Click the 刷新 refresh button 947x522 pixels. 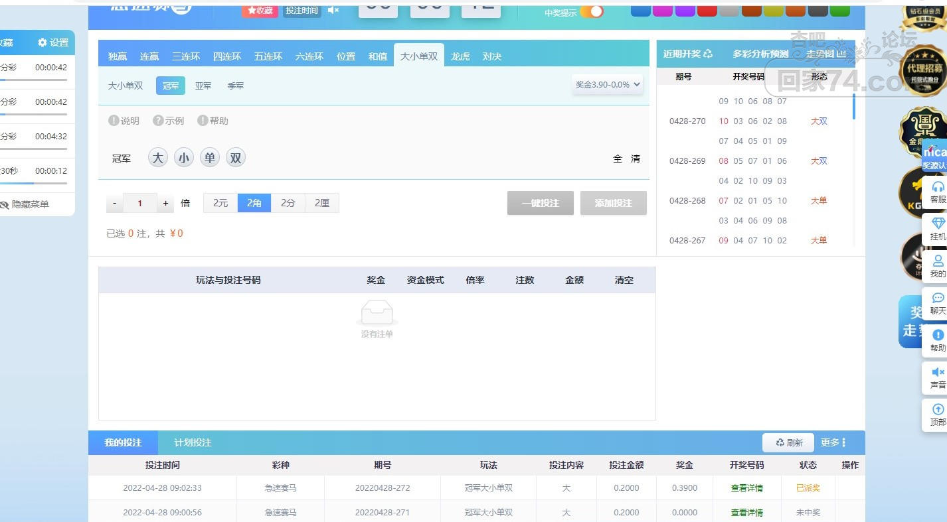pyautogui.click(x=789, y=442)
